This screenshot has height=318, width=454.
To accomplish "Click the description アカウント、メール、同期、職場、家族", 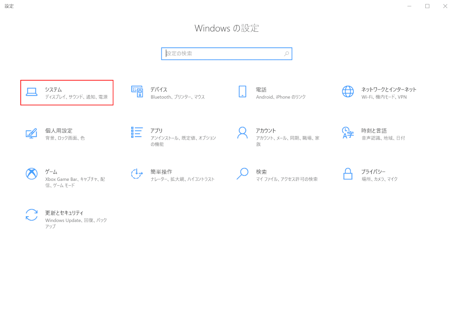I will (288, 141).
